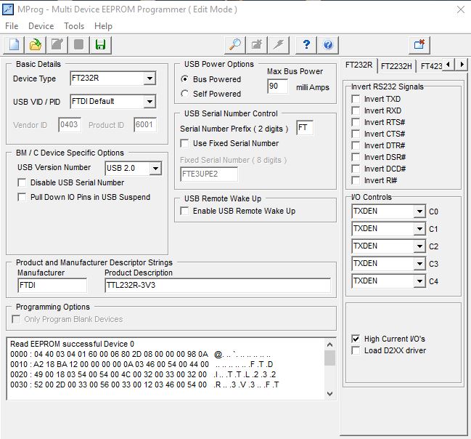The height and width of the screenshot is (439, 471).
Task: Click the EEPROM log scroll down arrow
Action: [329, 393]
